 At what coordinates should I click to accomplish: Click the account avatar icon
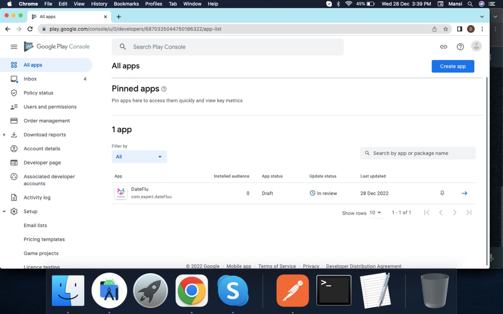pyautogui.click(x=476, y=46)
